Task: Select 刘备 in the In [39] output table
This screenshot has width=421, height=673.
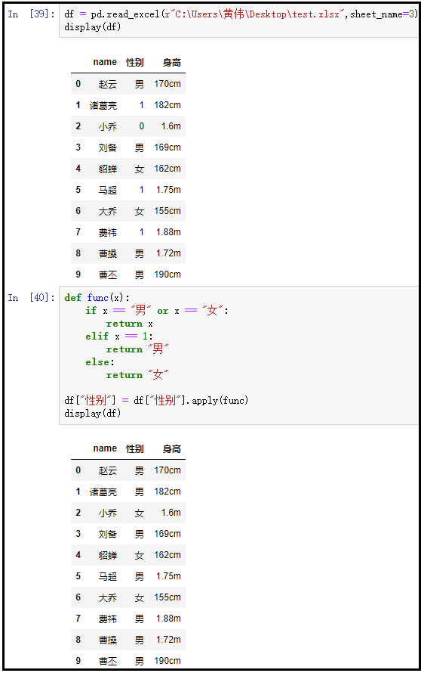Action: pyautogui.click(x=107, y=147)
